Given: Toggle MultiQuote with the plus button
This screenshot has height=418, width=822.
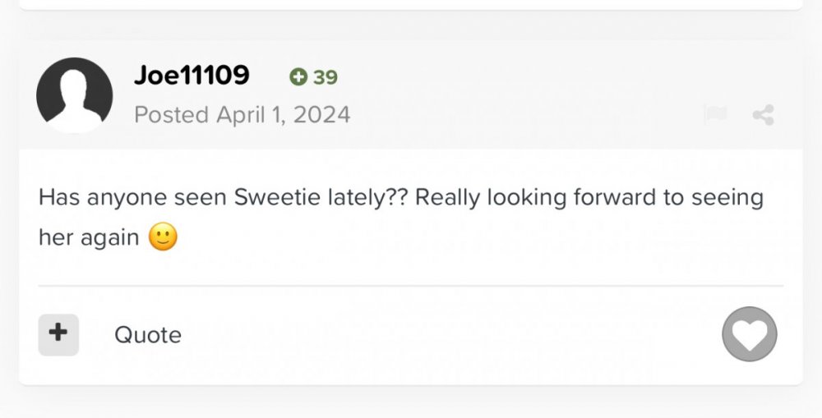Looking at the screenshot, I should tap(58, 335).
